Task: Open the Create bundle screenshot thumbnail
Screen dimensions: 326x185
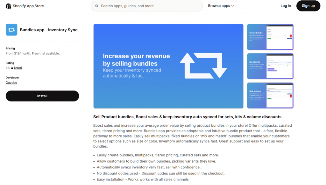Action: [270, 37]
